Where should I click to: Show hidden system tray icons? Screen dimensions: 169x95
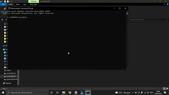click(x=133, y=93)
